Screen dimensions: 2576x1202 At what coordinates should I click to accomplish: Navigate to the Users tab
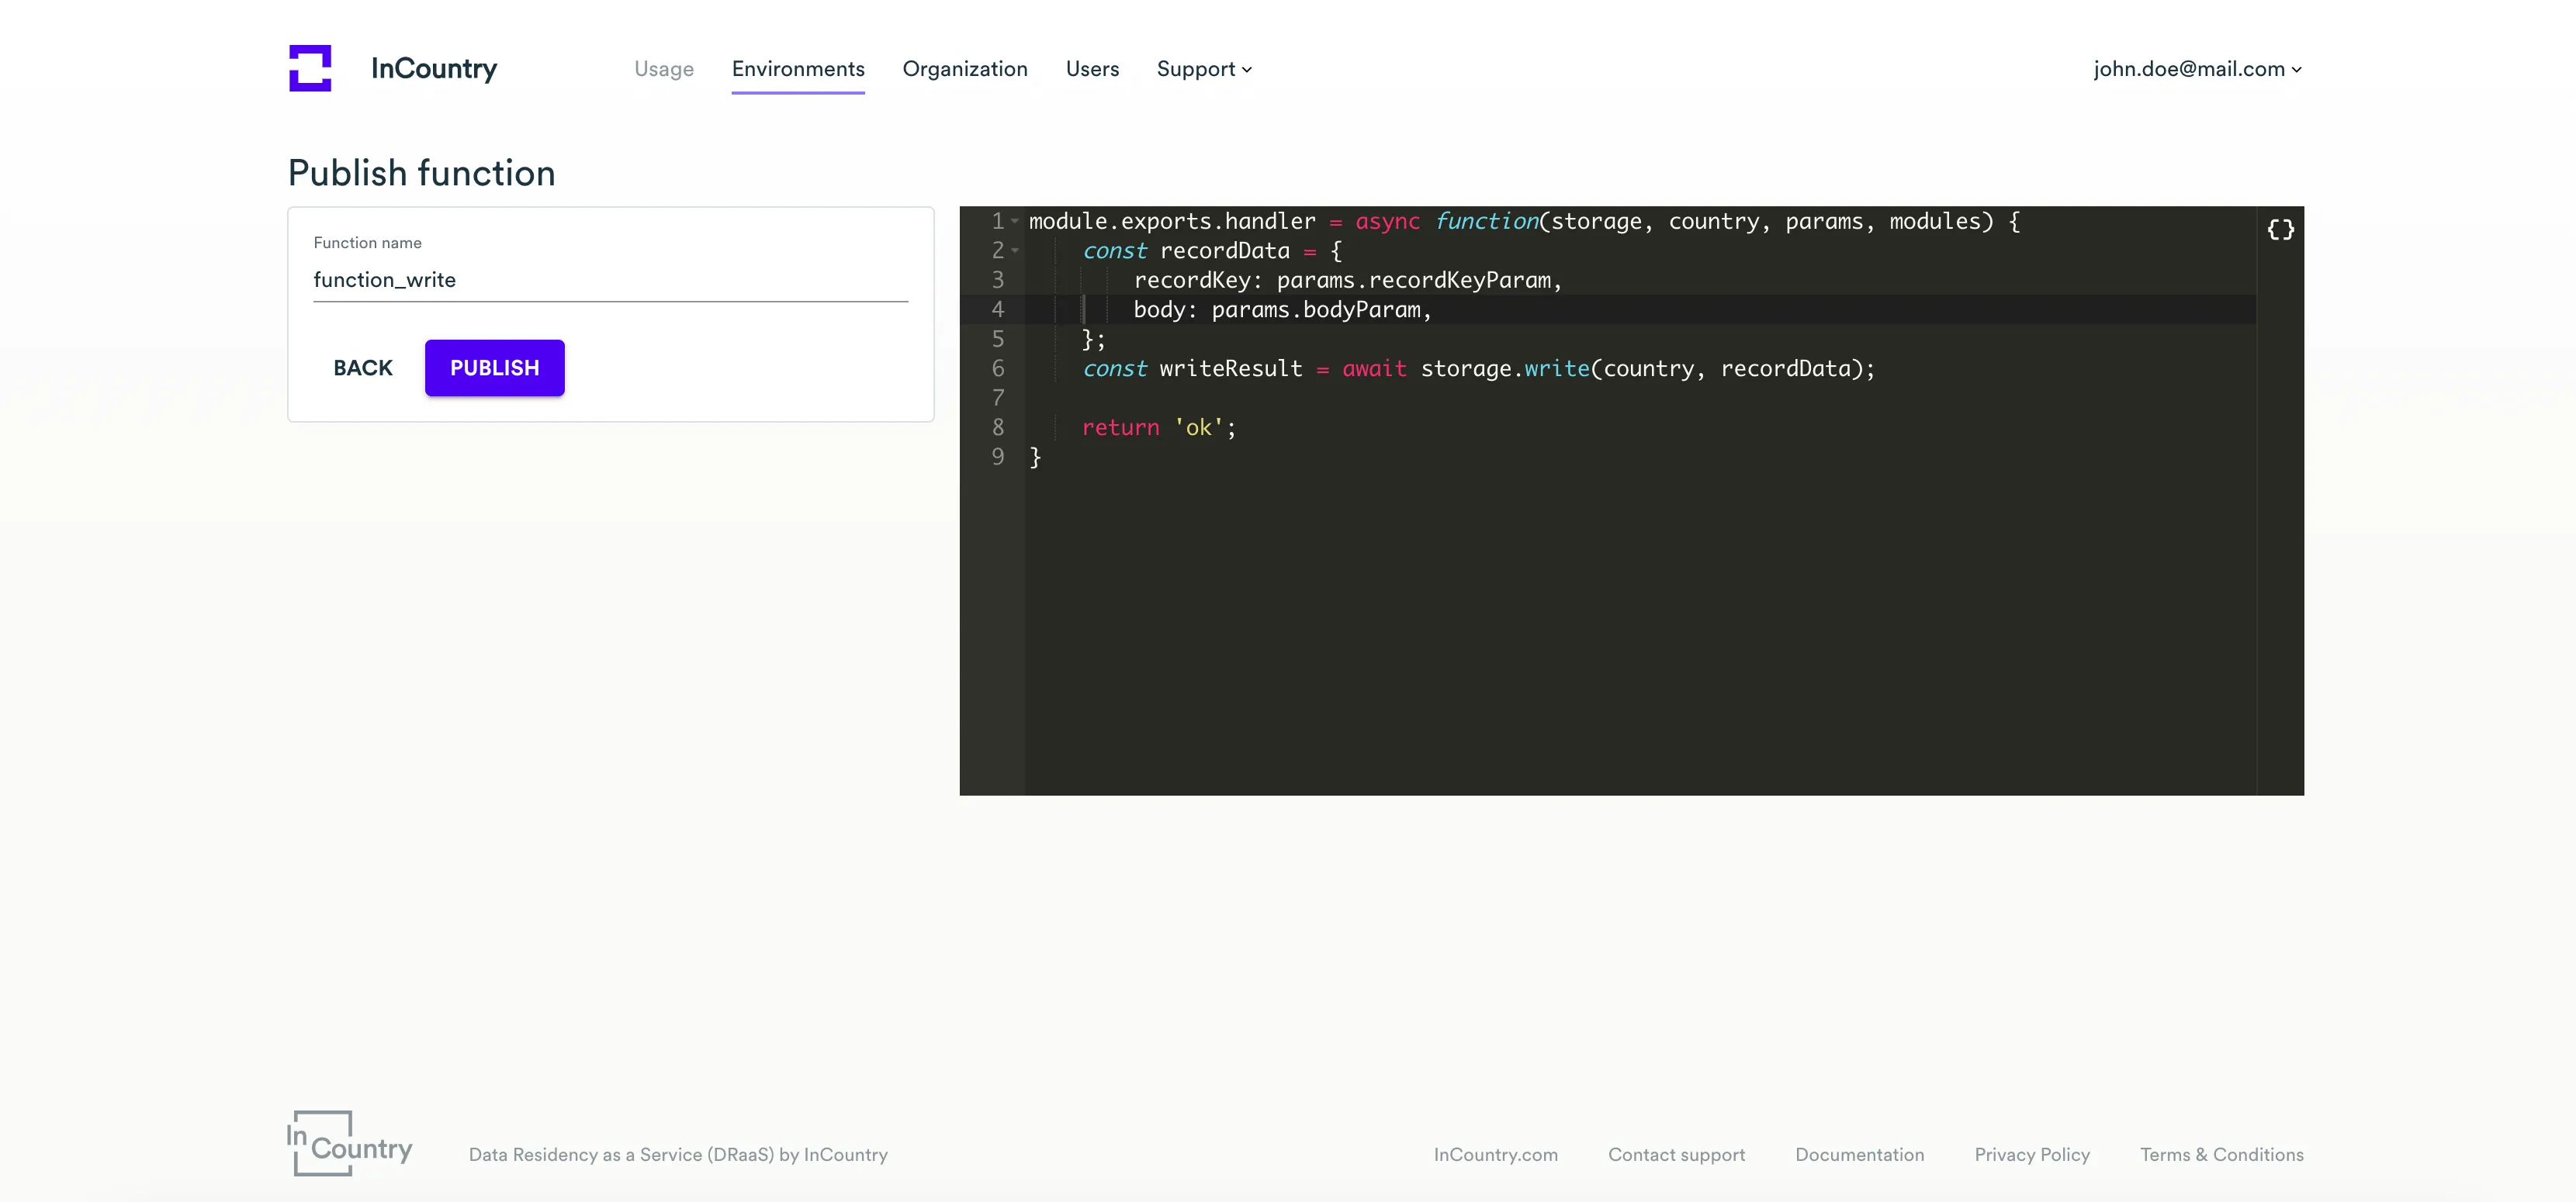[x=1092, y=69]
